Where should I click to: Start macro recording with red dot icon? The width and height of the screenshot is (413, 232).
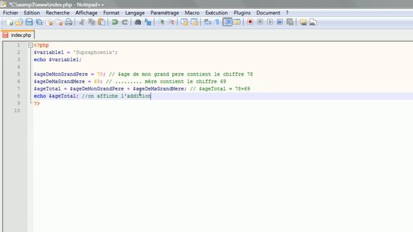(x=250, y=22)
